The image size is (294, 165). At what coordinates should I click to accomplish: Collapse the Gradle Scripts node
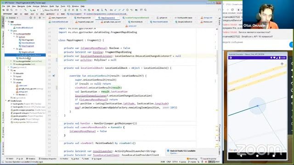click(x=6, y=101)
